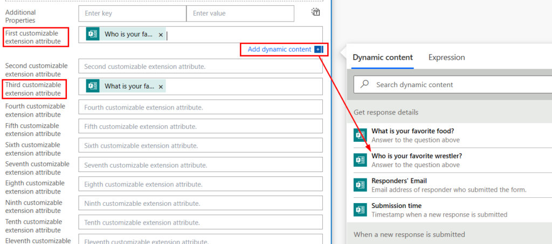Image resolution: width=552 pixels, height=244 pixels.
Task: Click the magnifier icon in the dynamic content search
Action: (365, 84)
